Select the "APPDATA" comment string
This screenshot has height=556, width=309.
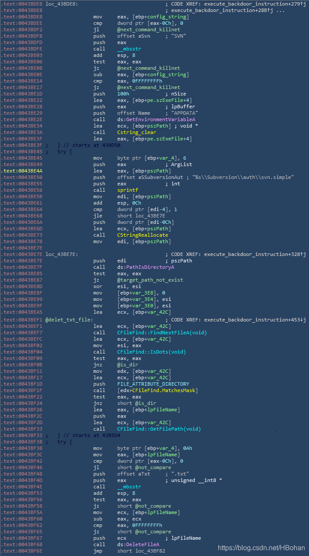pyautogui.click(x=184, y=113)
